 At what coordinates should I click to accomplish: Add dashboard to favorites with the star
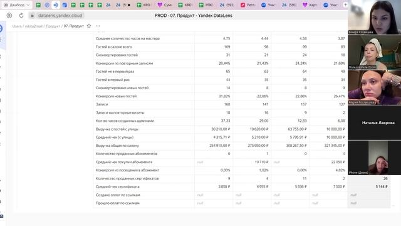coord(89,26)
